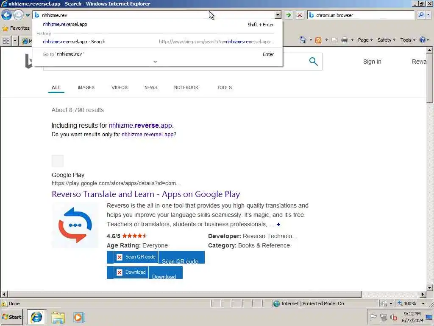
Task: Choose Go to 'nhhizme.rev' option
Action: [x=158, y=54]
